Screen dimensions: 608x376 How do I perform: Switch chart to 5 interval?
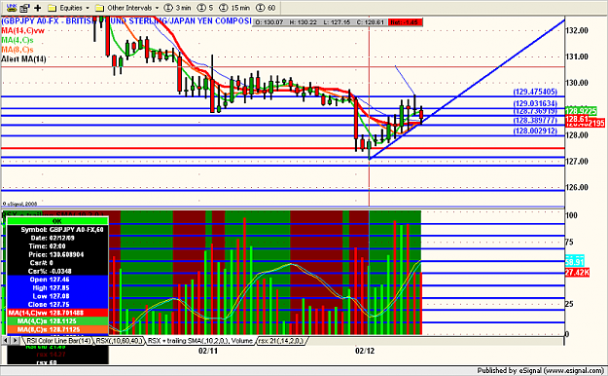coord(205,8)
